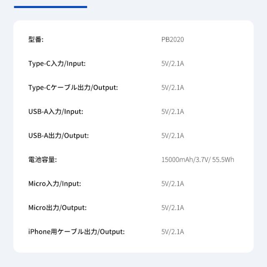
Task: Click the 55.5Wh text in battery row
Action: pos(223,159)
